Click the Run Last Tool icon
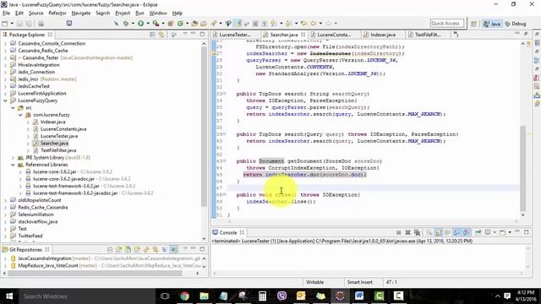This screenshot has width=541, height=304. [156, 24]
